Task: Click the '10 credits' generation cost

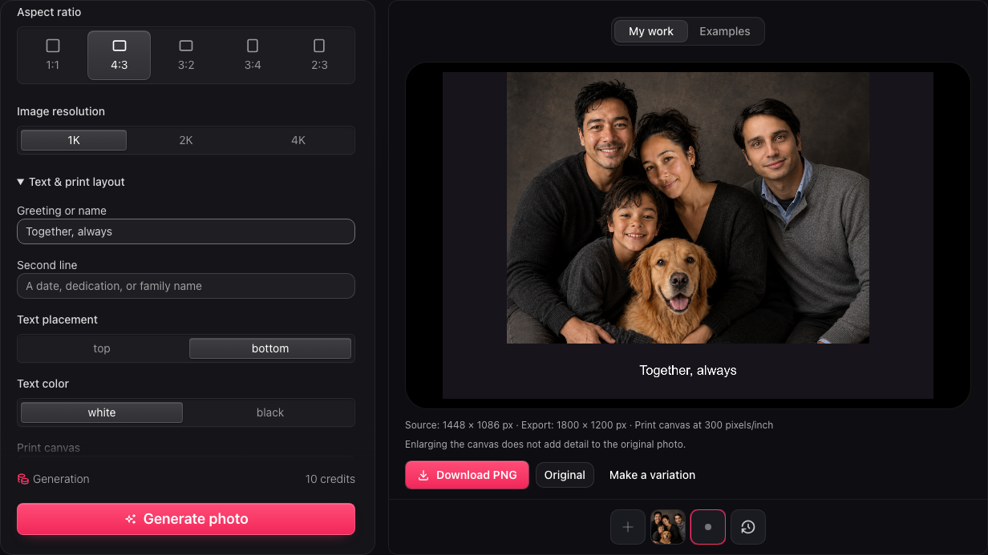Action: pyautogui.click(x=330, y=479)
